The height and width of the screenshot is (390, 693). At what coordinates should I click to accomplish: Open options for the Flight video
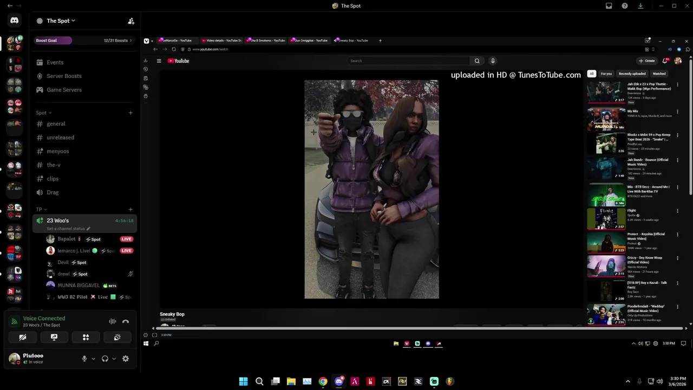pyautogui.click(x=677, y=211)
